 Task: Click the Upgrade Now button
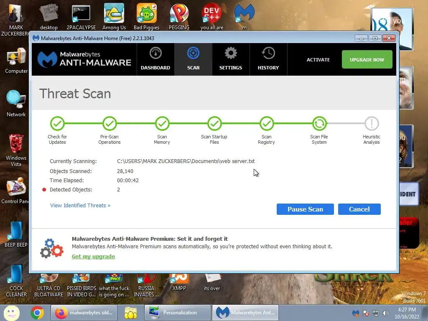[367, 59]
